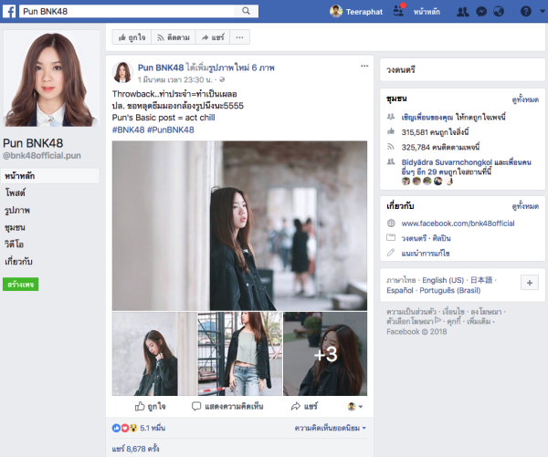This screenshot has height=457, width=548.
Task: Open the #PunBNK48 hashtag
Action: (x=171, y=130)
